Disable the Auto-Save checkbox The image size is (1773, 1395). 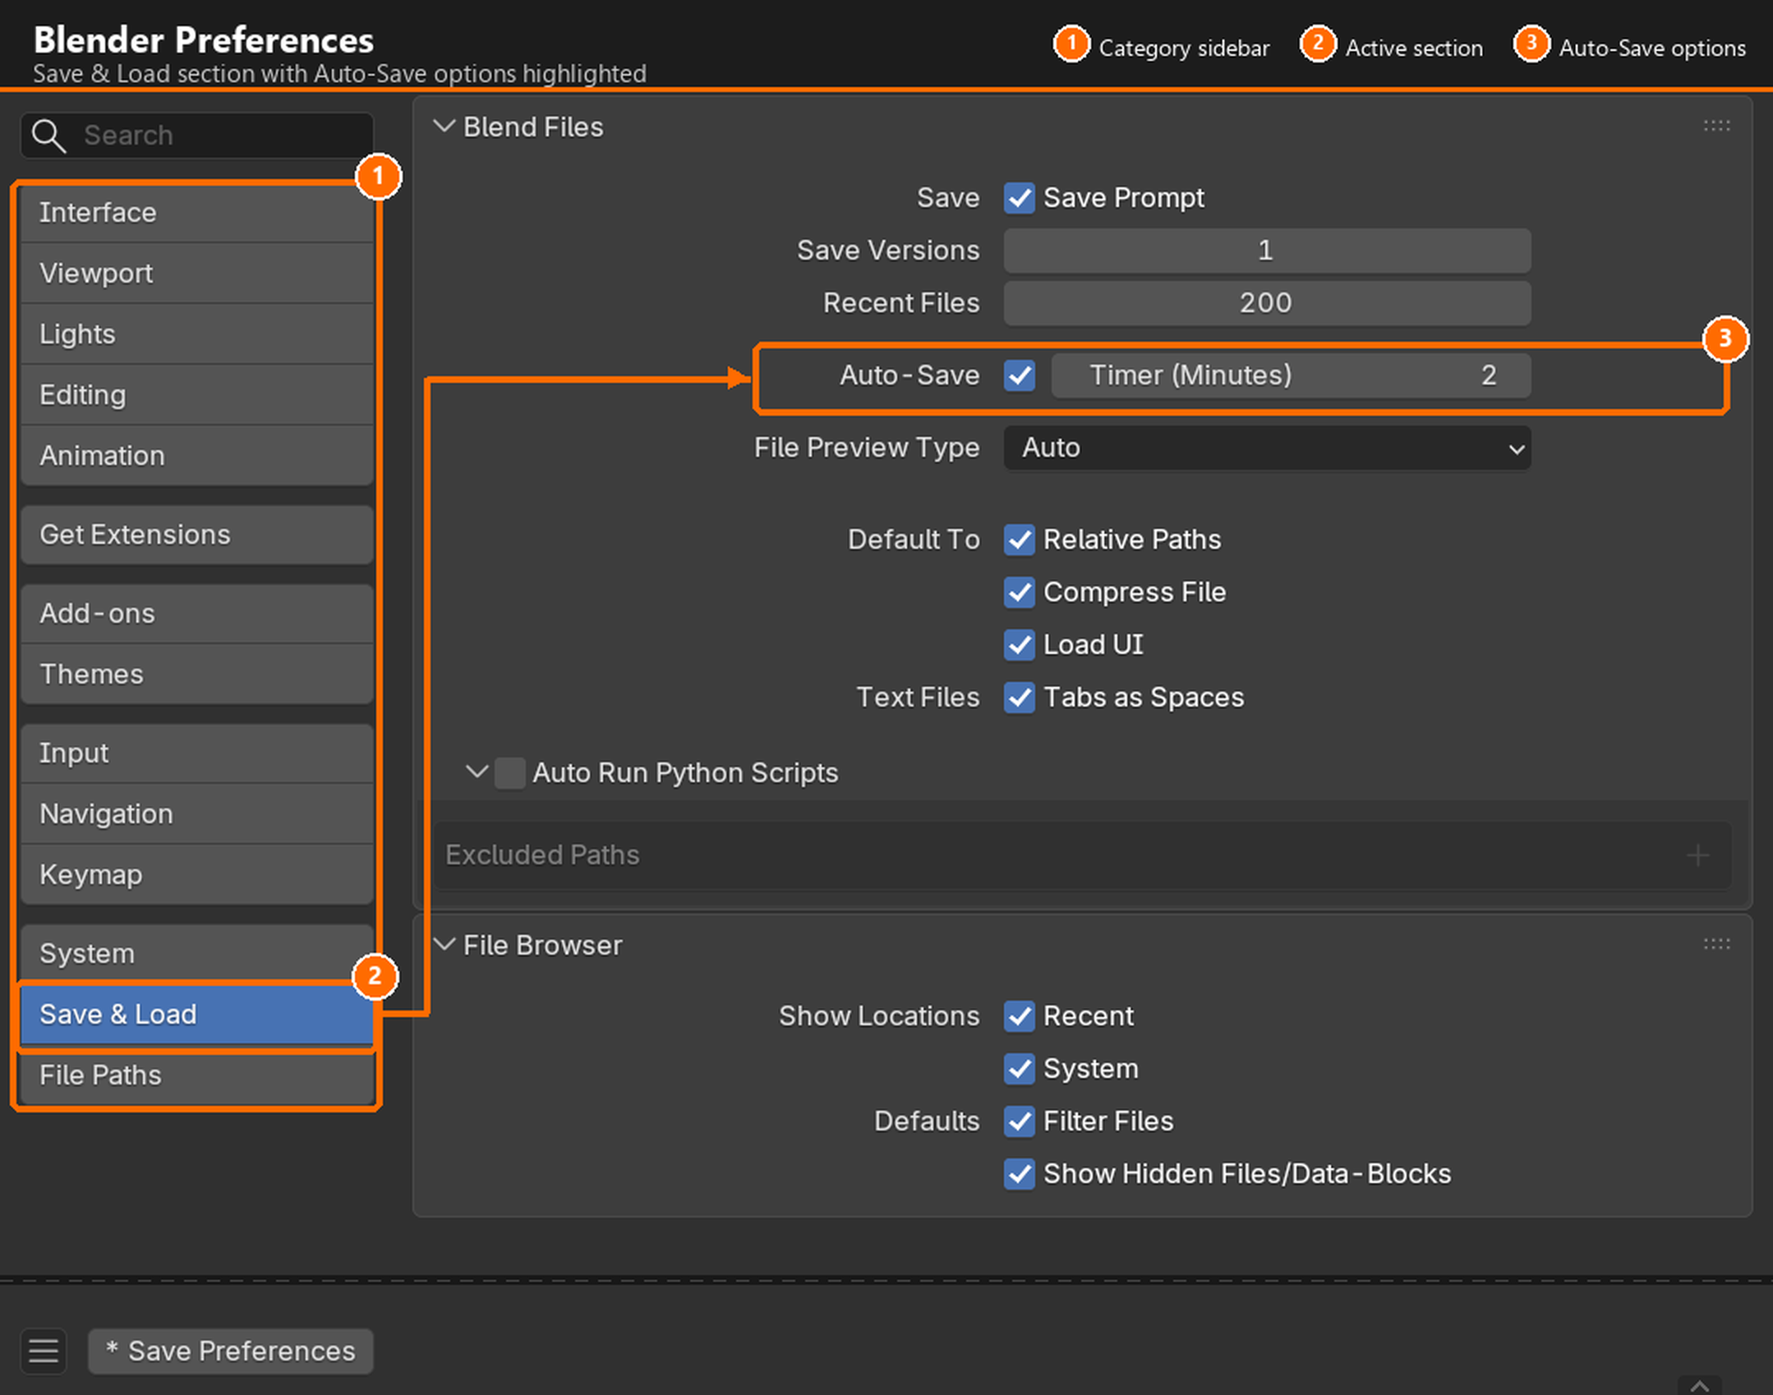click(1019, 375)
